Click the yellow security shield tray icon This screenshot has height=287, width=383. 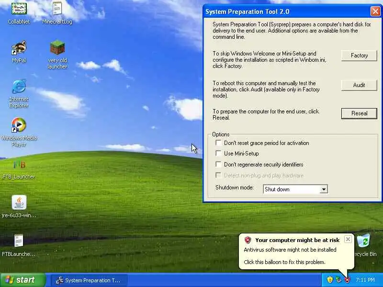click(330, 280)
